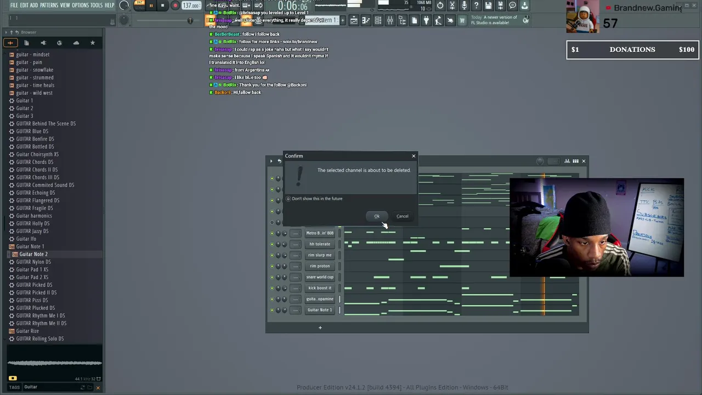Click the one-click recording microphone icon

pos(465,5)
